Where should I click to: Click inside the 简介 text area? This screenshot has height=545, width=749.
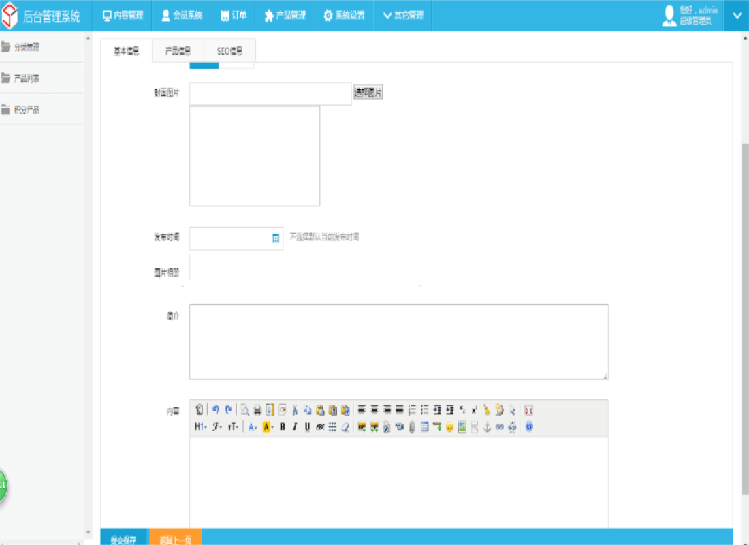398,341
